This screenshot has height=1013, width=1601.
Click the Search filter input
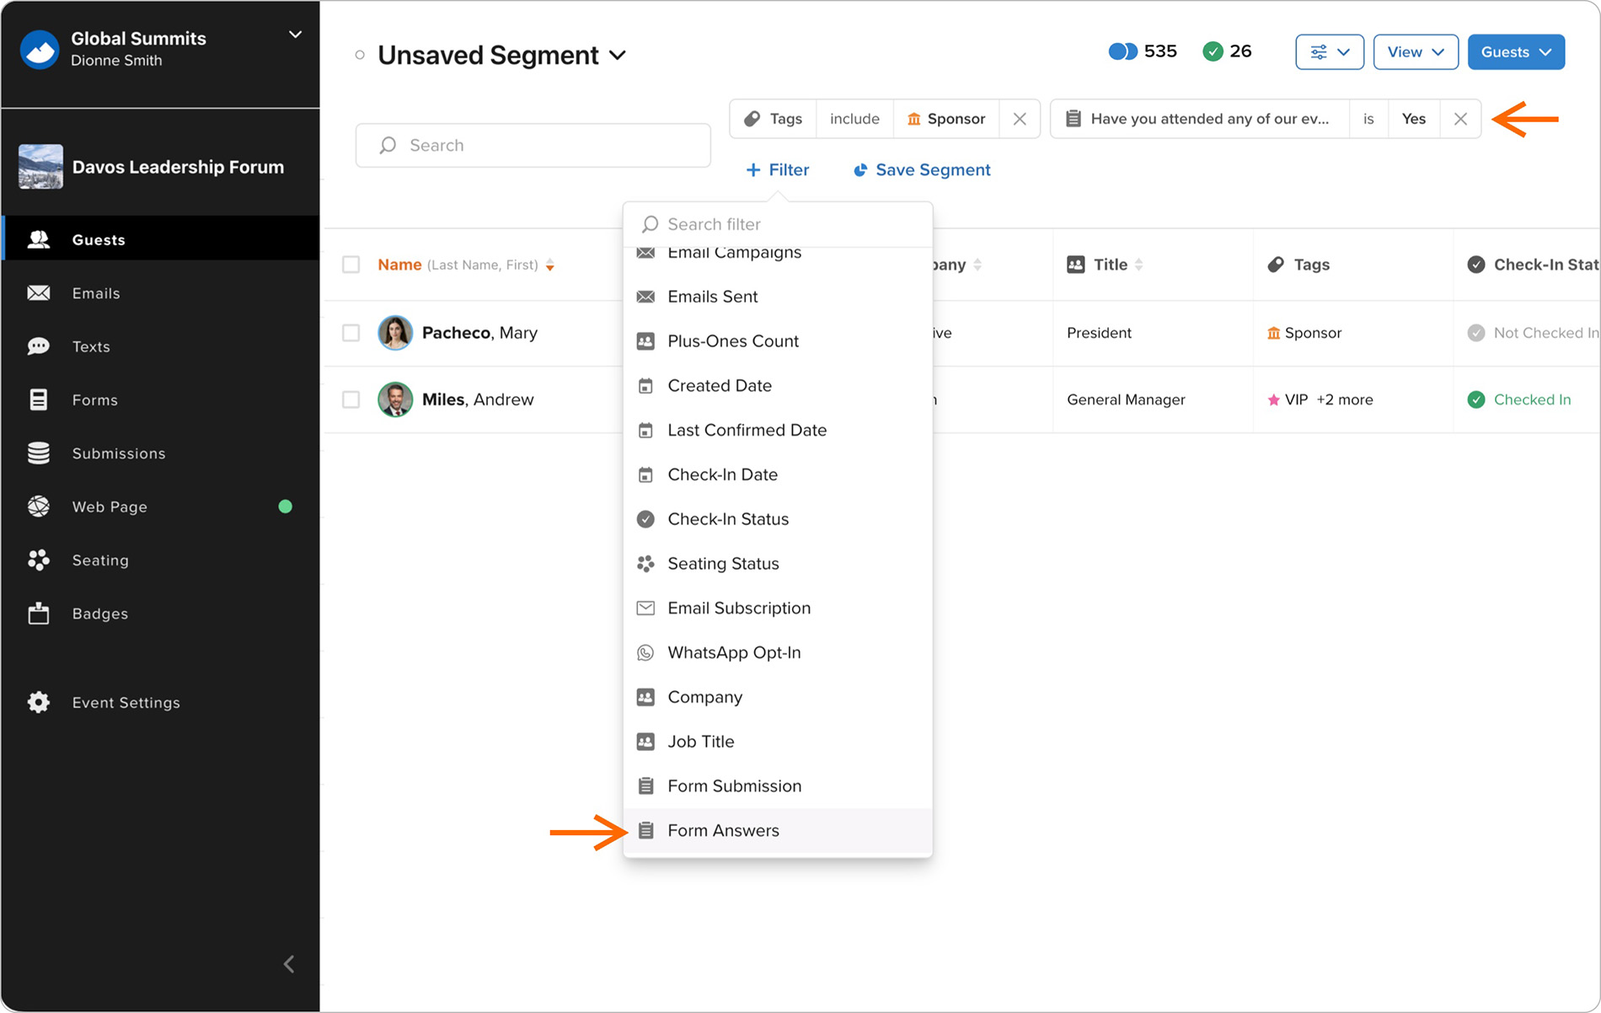[x=778, y=224]
